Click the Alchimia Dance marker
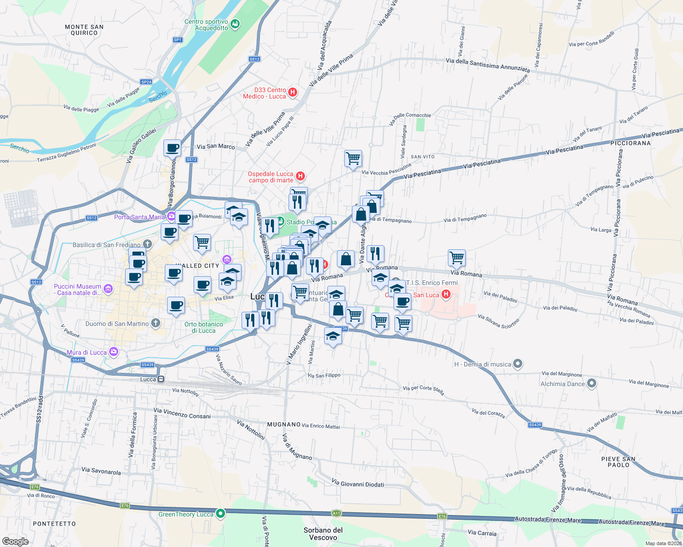Image resolution: width=683 pixels, height=547 pixels. [591, 384]
